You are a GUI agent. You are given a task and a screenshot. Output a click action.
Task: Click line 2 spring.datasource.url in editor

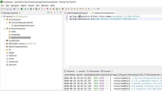(103, 19)
